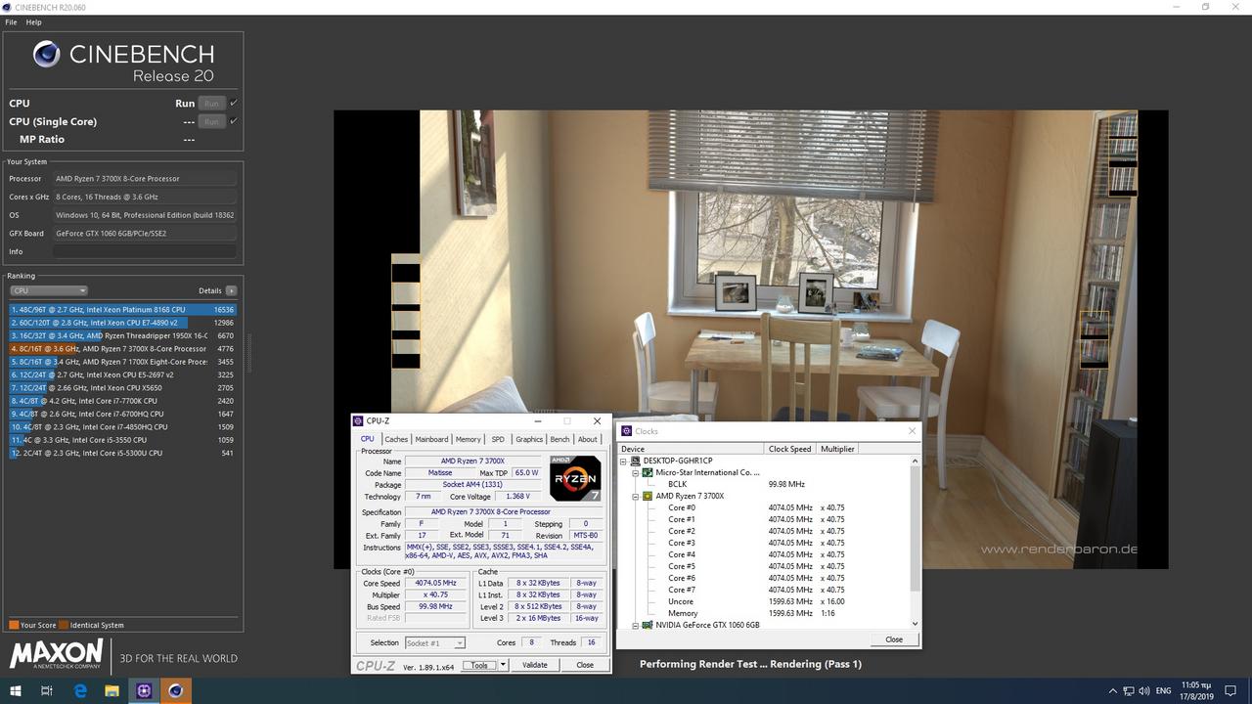The image size is (1252, 704).
Task: Collapse the AMD Ryzen 7 3700X node
Action: coord(636,496)
